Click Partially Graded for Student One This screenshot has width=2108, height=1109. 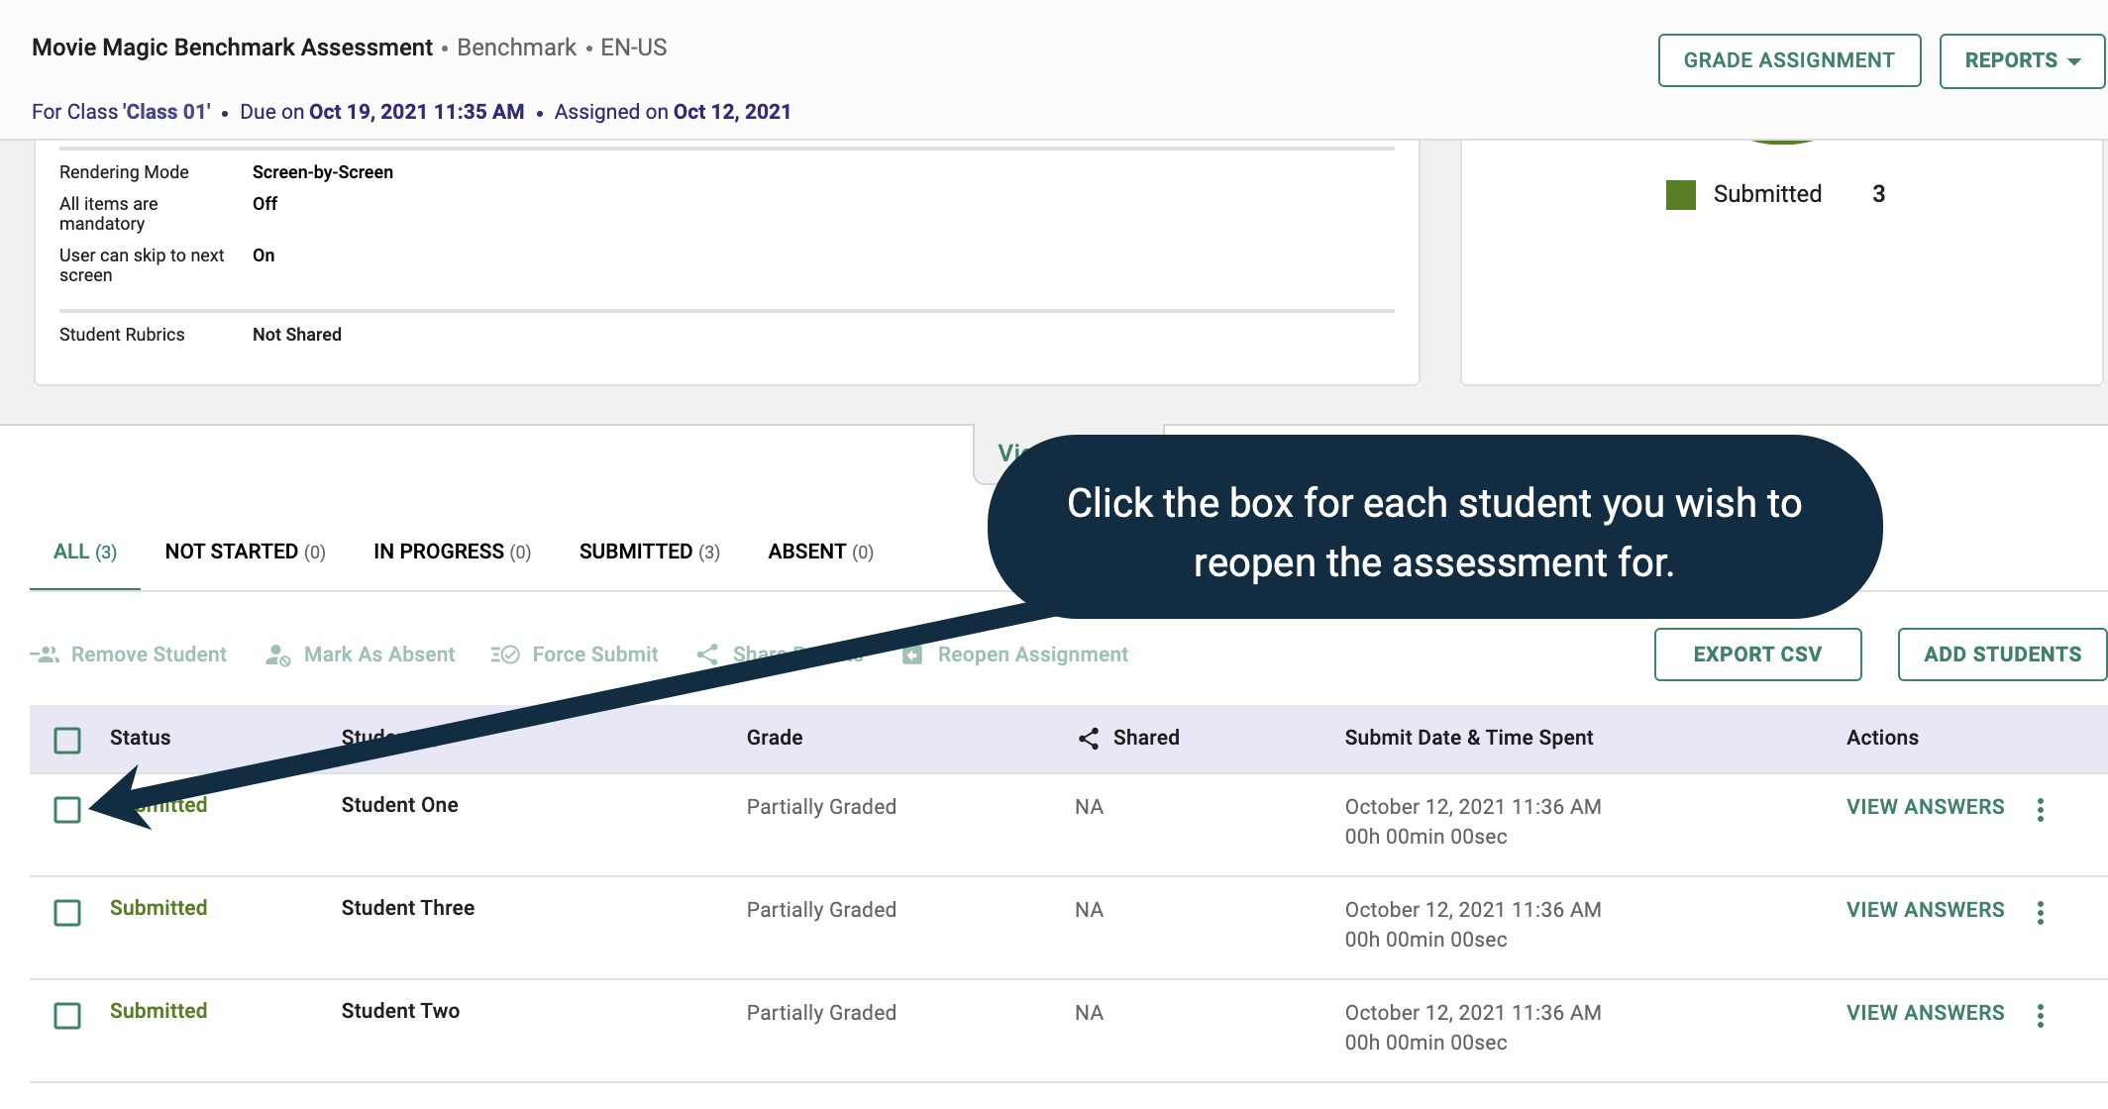coord(821,807)
